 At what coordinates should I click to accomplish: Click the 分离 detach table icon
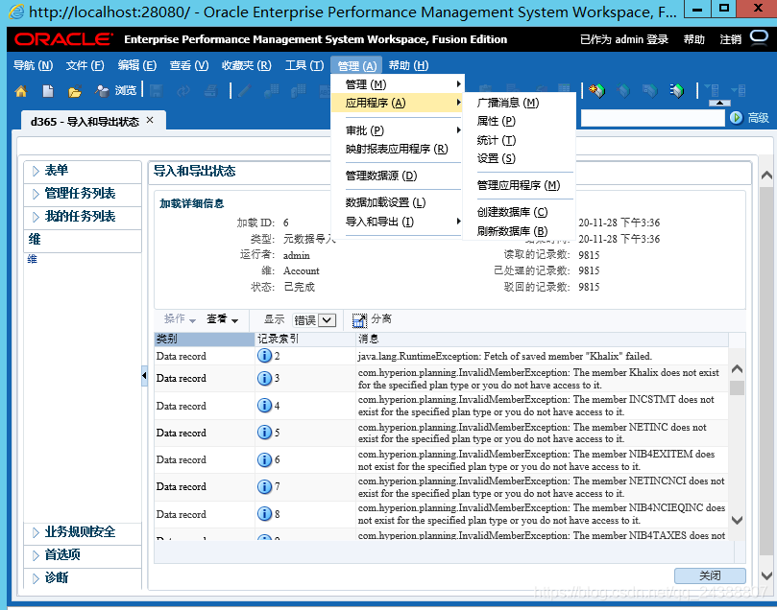pyautogui.click(x=360, y=320)
